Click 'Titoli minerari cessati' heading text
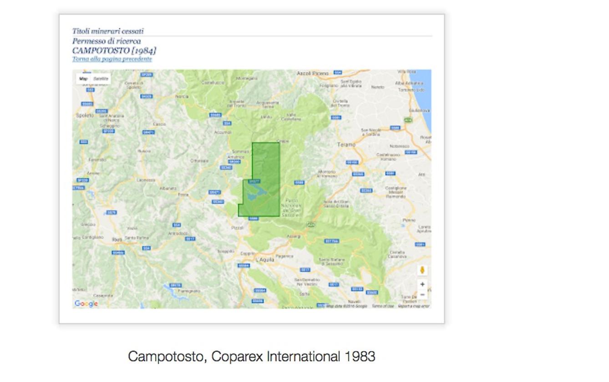The height and width of the screenshot is (382, 609). tap(108, 31)
